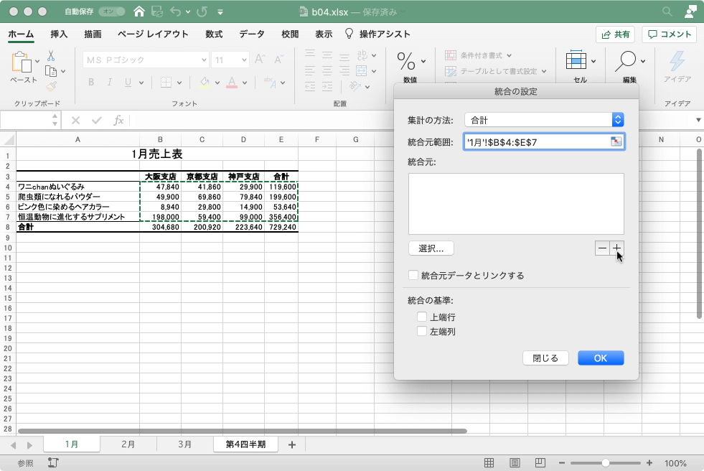Expand the Quick Access toolbar customize arrow
The height and width of the screenshot is (471, 704).
coord(220,12)
